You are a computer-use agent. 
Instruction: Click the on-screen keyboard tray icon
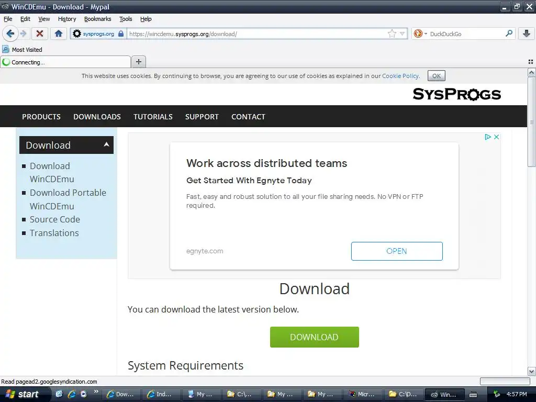[x=473, y=395]
